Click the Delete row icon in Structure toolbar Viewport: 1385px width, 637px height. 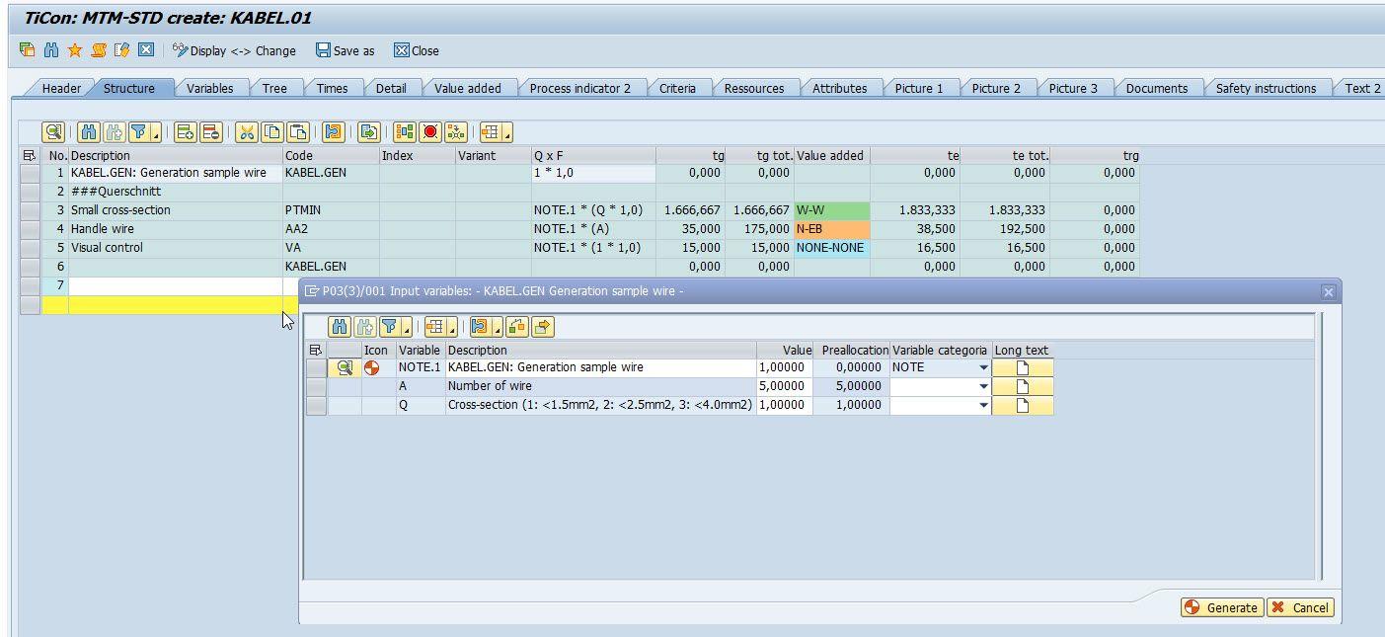coord(210,132)
